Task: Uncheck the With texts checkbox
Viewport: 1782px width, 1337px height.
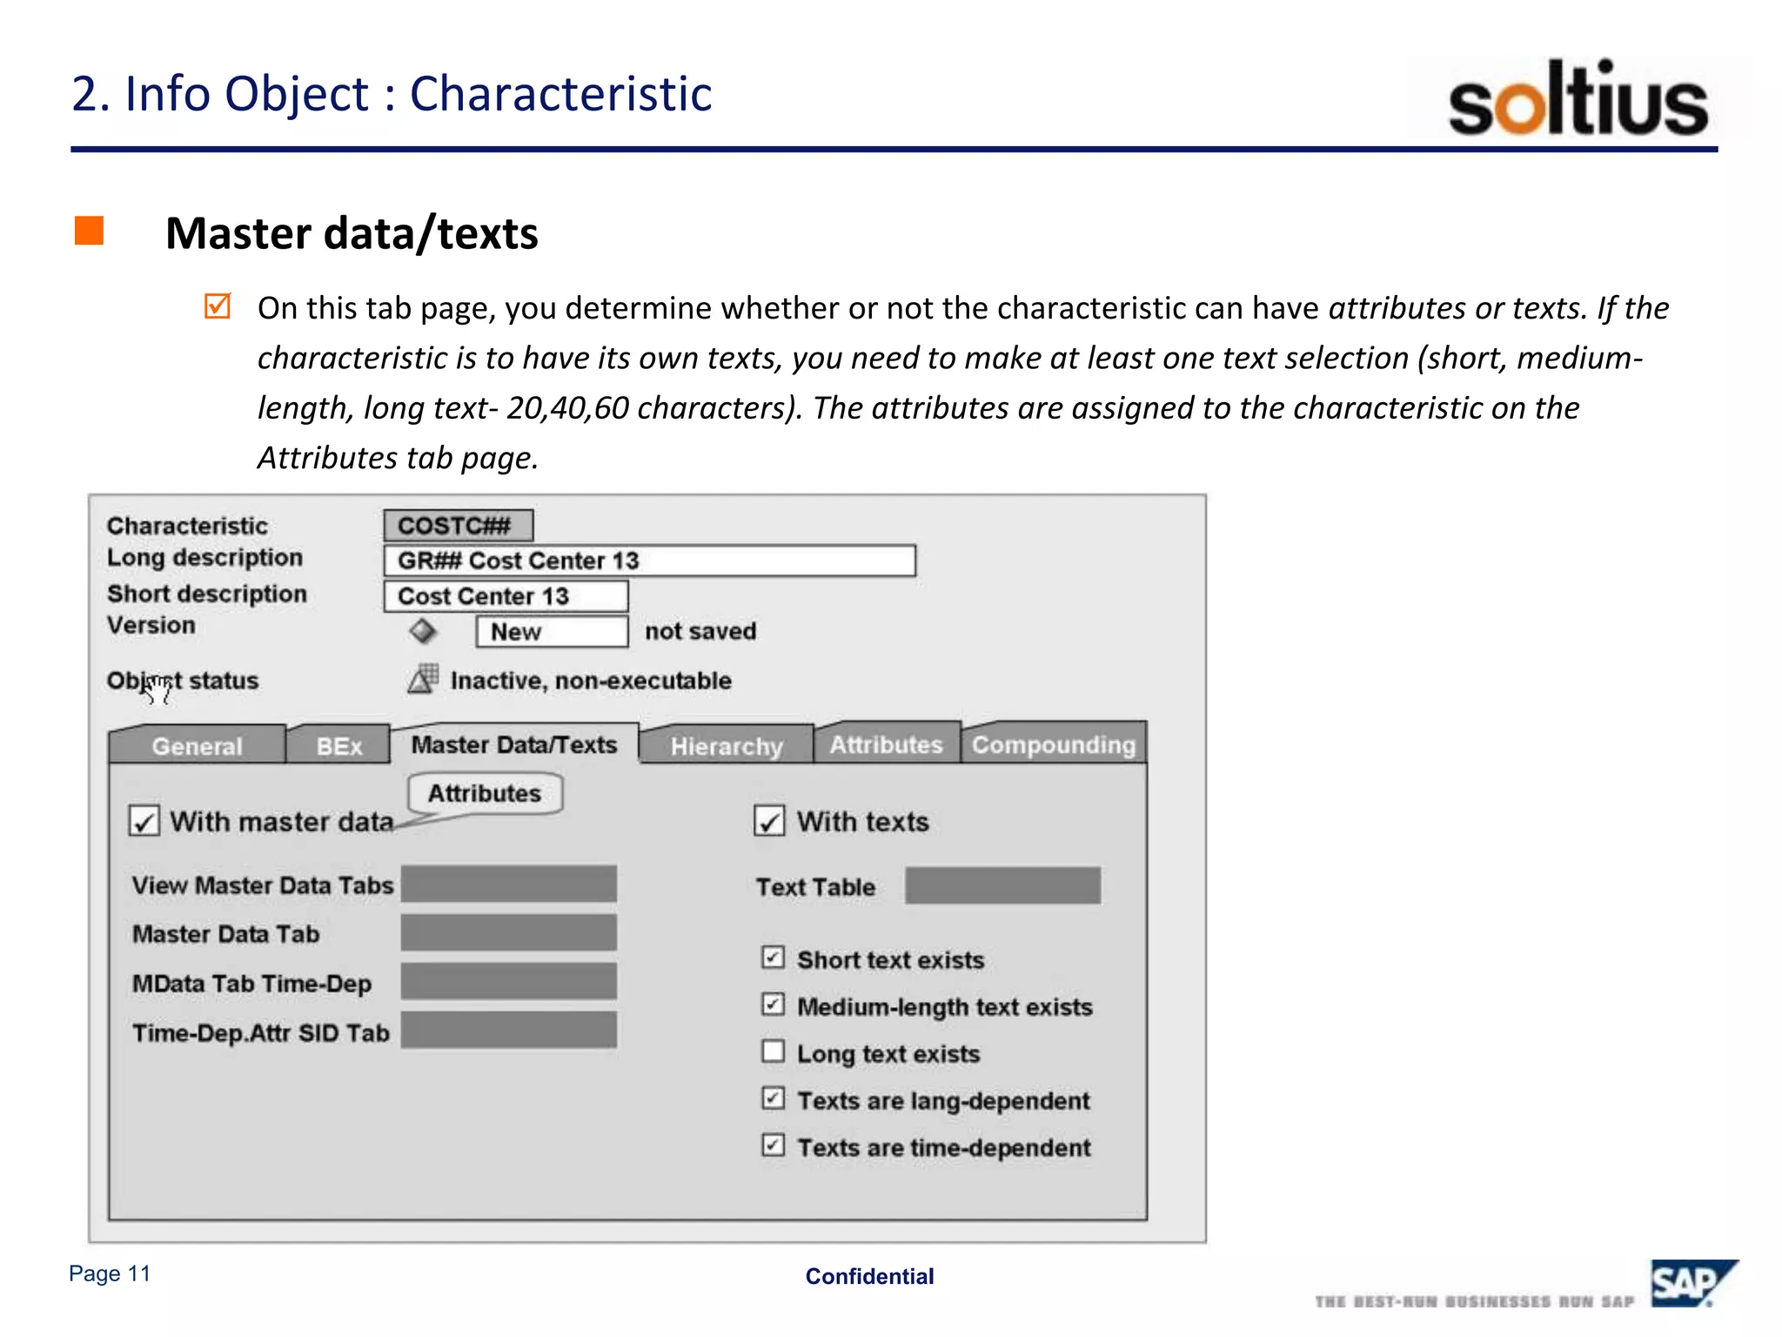Action: (769, 821)
